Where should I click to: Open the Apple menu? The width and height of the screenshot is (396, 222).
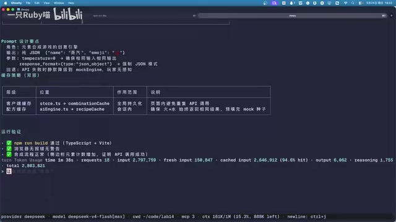click(6, 3)
